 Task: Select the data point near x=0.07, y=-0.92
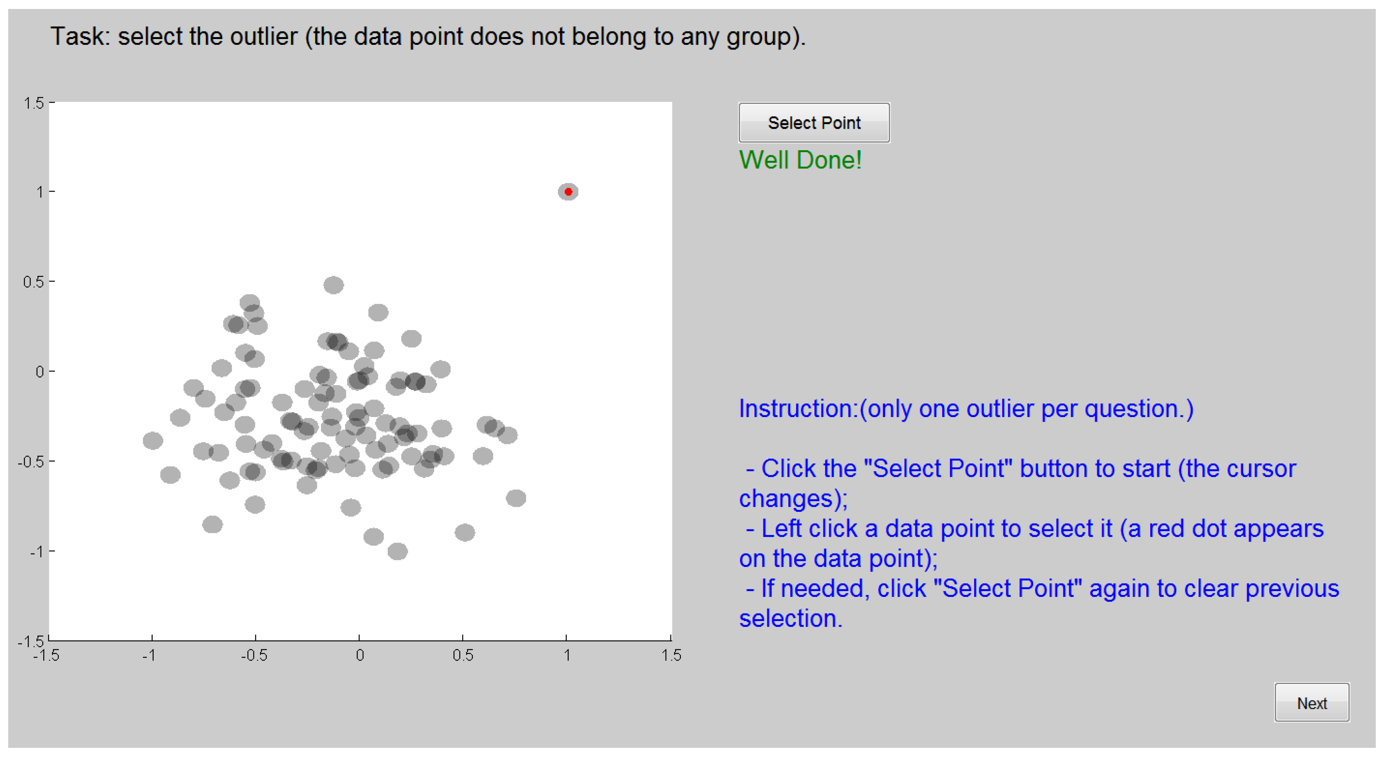point(373,536)
